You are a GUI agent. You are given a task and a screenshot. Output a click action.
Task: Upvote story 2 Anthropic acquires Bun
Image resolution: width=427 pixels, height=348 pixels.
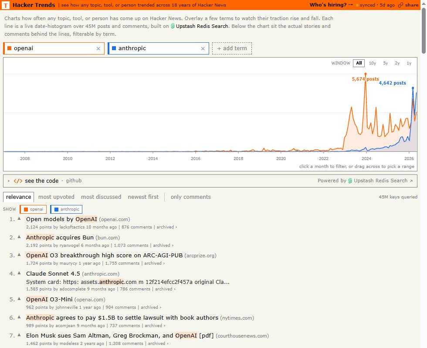[x=19, y=237]
